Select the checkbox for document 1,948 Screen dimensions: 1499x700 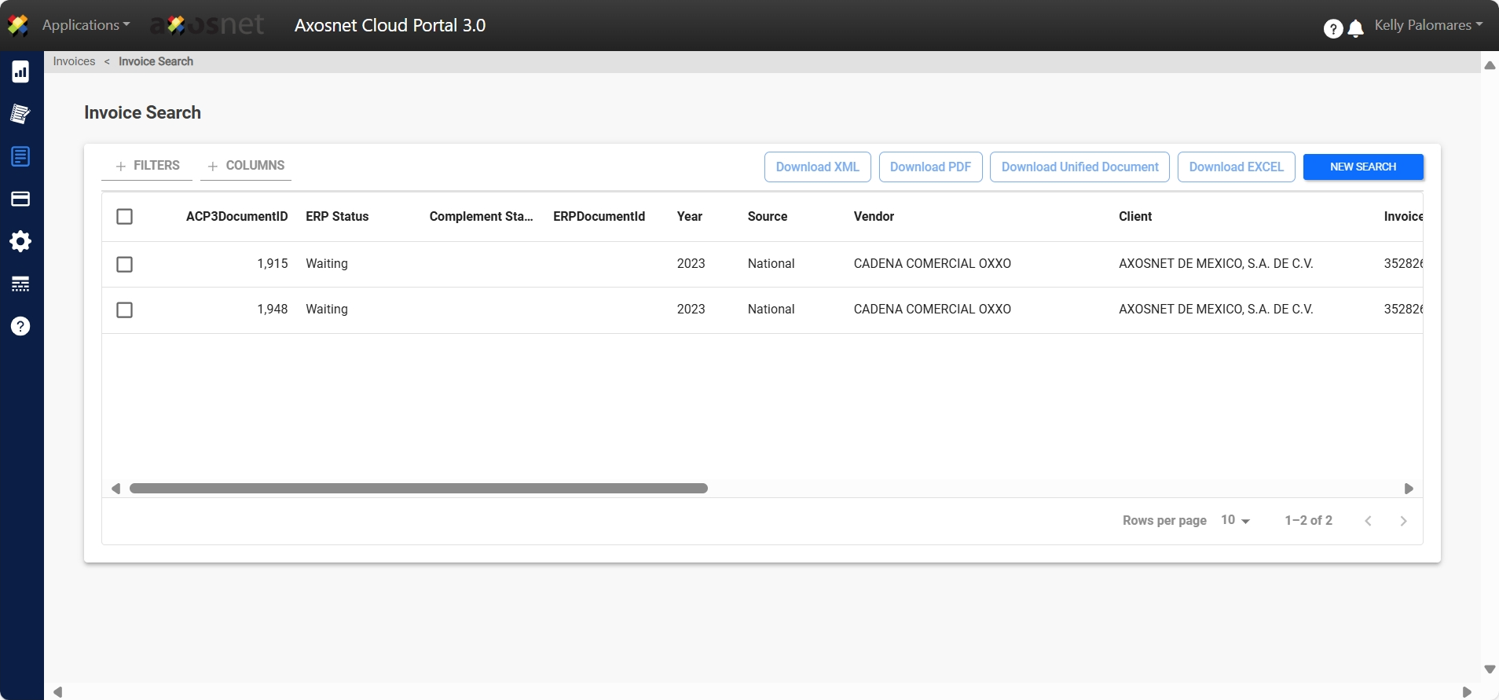click(124, 310)
